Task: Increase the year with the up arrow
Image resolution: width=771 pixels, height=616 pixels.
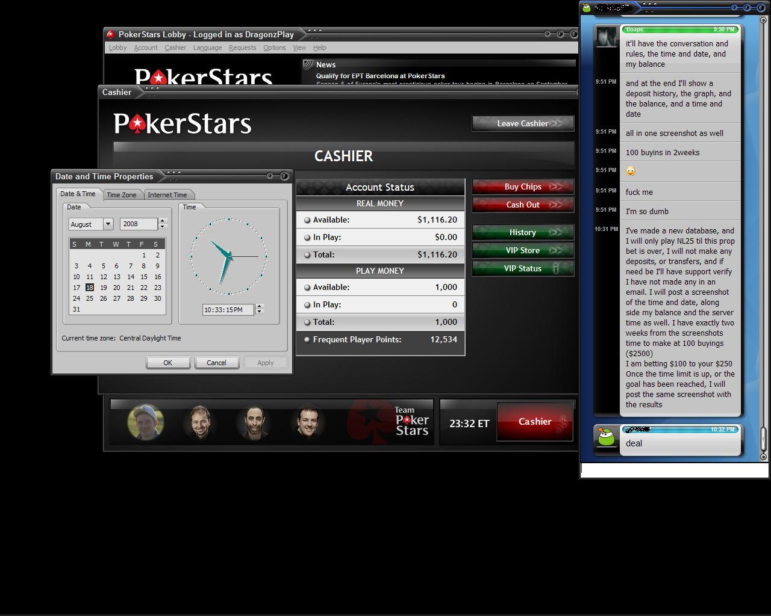Action: 162,221
